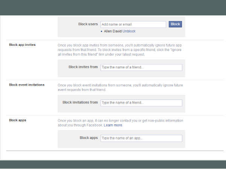This screenshot has height=169, width=226.
Task: Click the bullet point before Allen David
Action: click(x=102, y=32)
